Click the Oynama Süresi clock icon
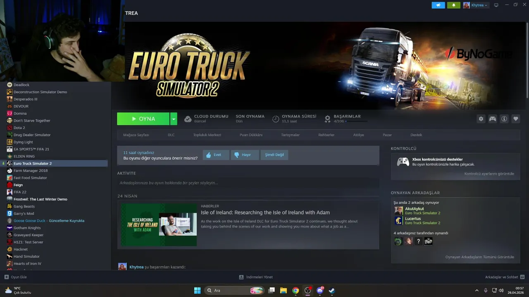The width and height of the screenshot is (529, 297). pyautogui.click(x=276, y=119)
